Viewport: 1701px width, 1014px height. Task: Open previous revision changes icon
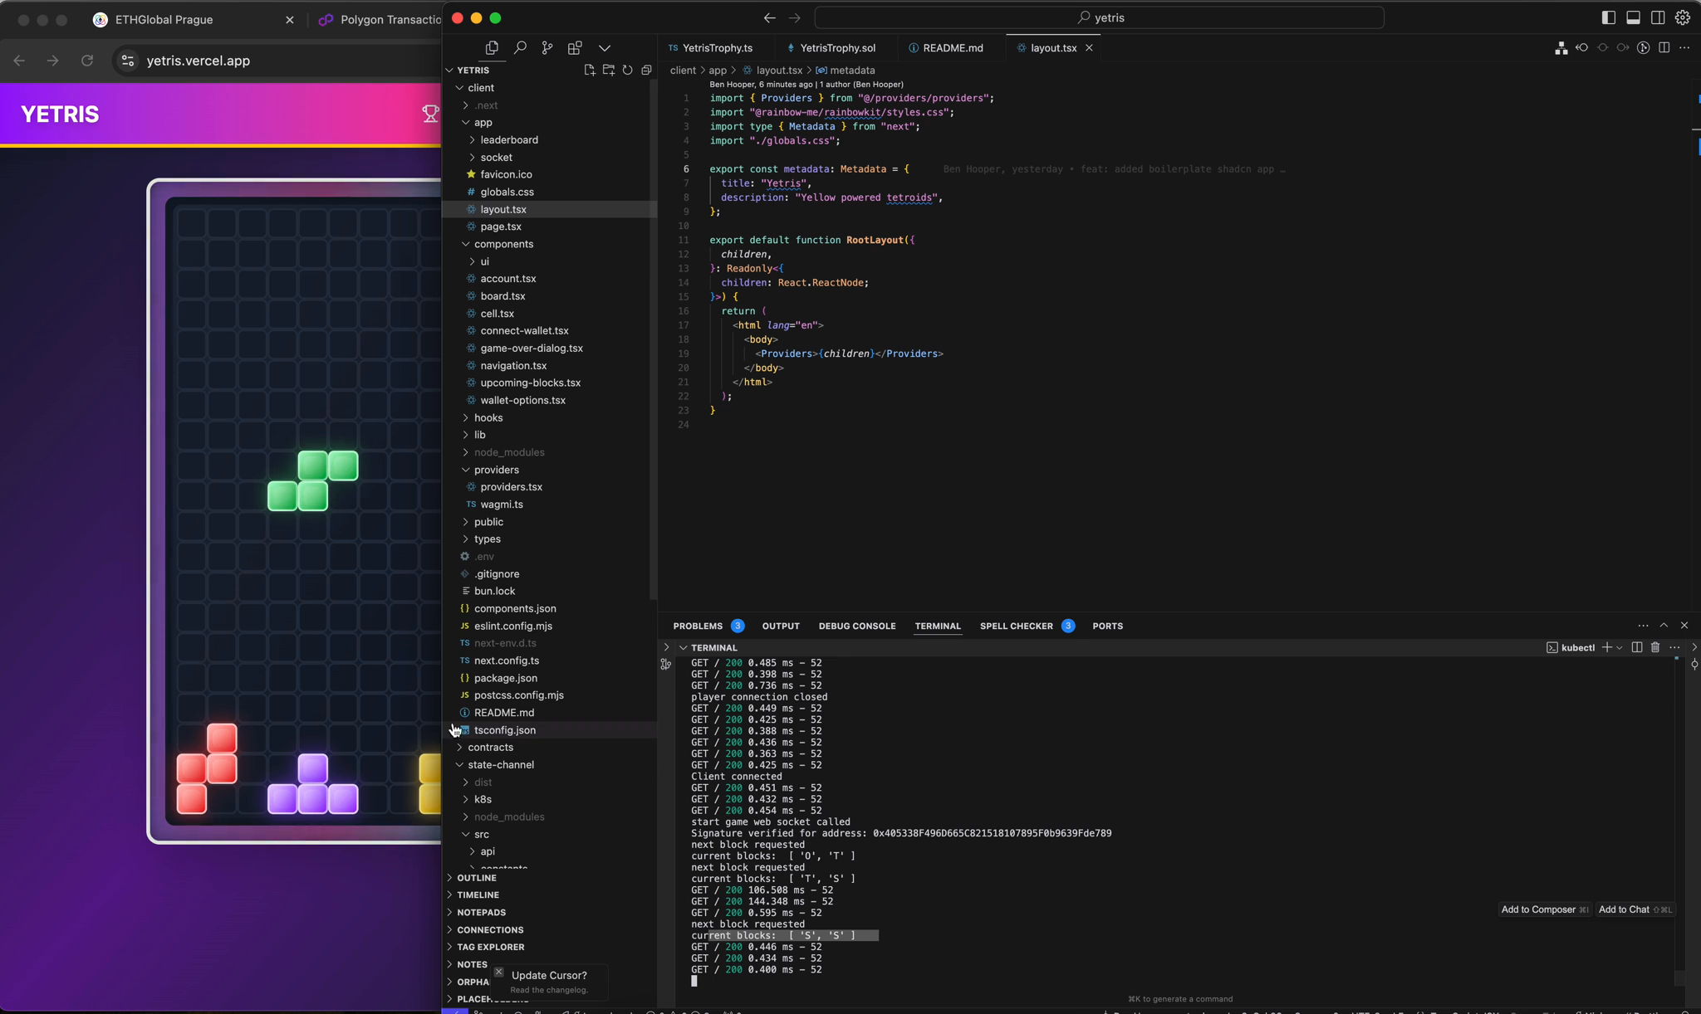1582,48
